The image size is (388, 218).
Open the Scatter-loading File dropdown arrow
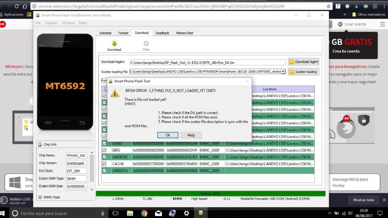[x=283, y=72]
